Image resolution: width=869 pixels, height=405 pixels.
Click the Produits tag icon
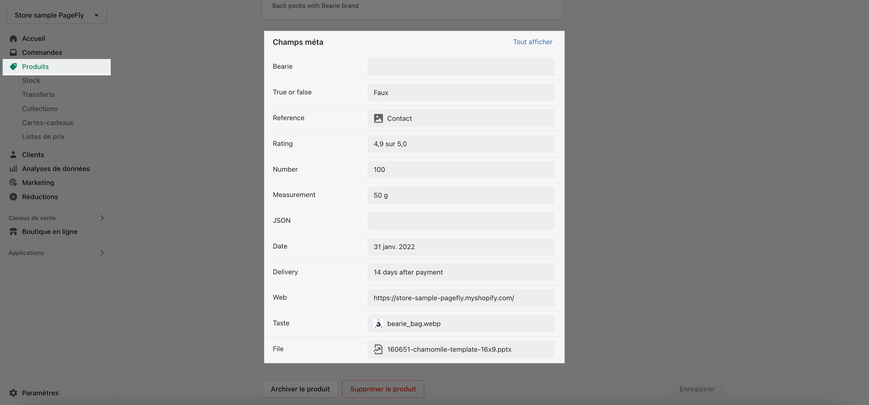(13, 67)
